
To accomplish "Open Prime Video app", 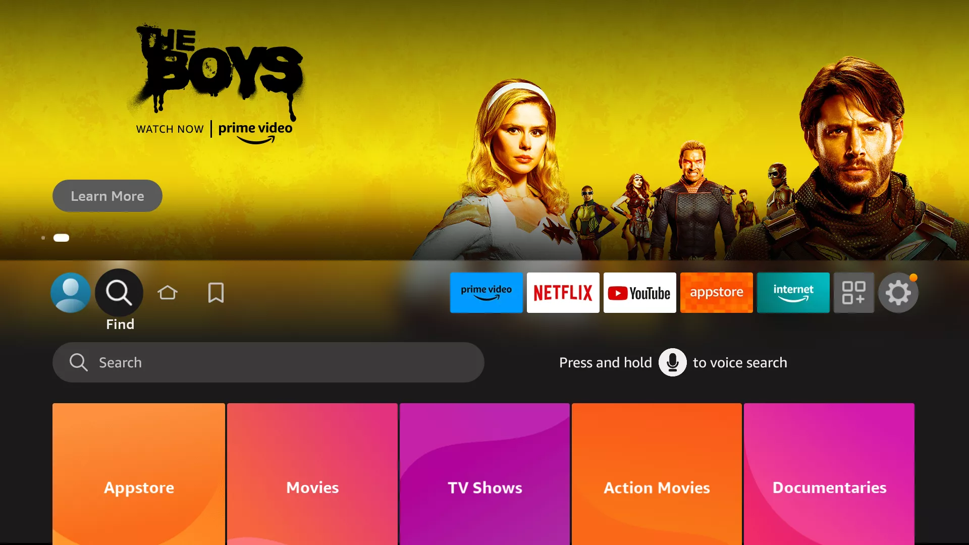I will pos(486,292).
